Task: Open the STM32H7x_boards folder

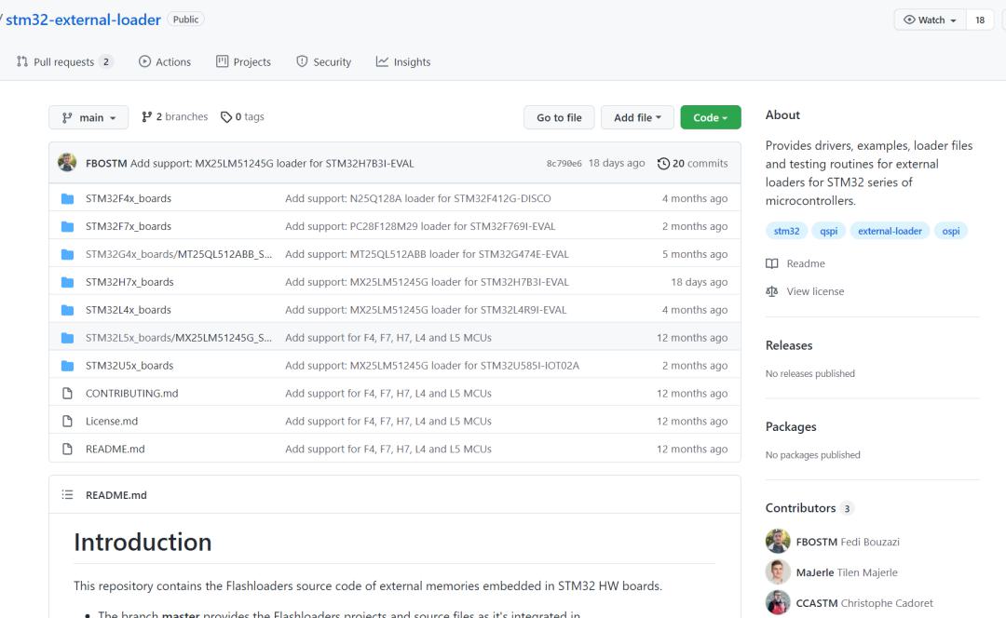Action: click(x=129, y=282)
